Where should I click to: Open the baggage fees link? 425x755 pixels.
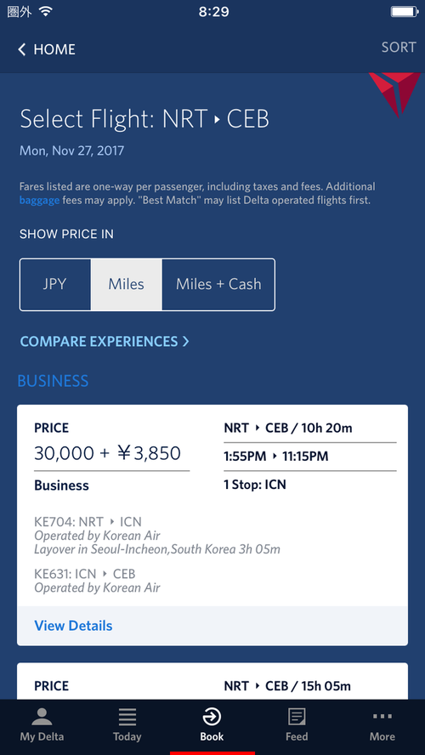[x=39, y=201]
